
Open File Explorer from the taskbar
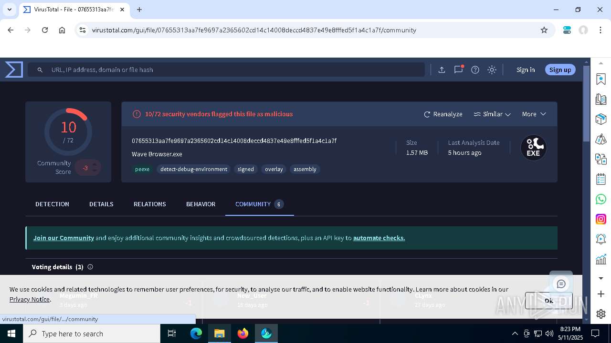220,333
